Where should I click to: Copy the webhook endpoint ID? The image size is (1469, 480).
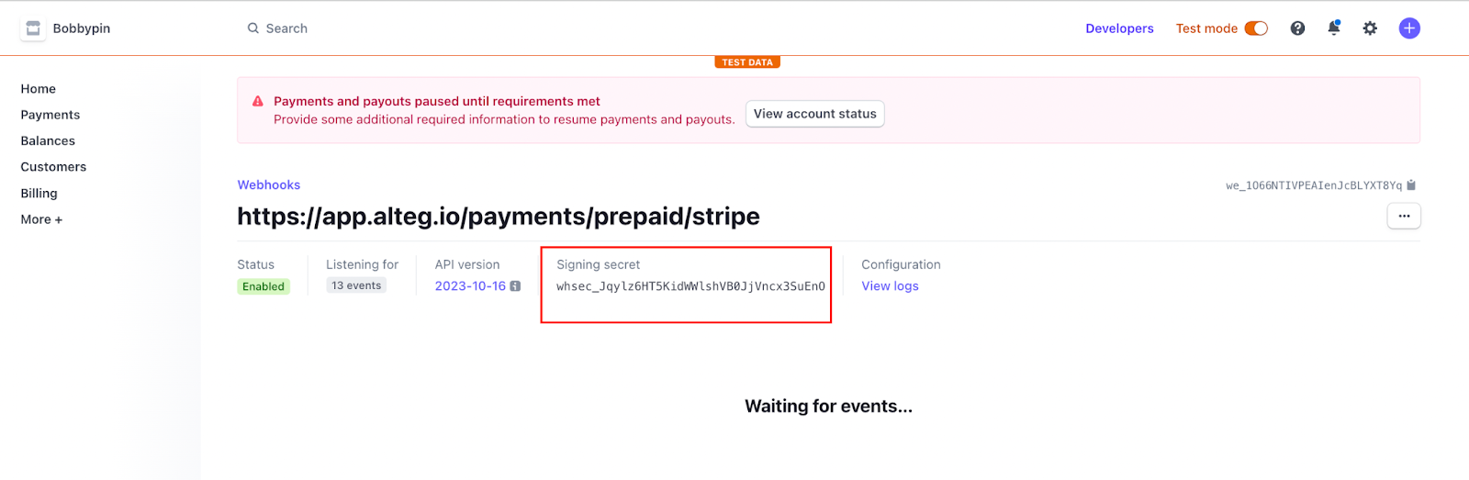1411,185
